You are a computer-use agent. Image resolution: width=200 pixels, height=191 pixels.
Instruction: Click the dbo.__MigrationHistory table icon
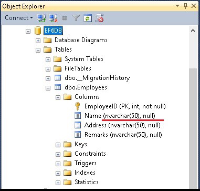point(58,78)
